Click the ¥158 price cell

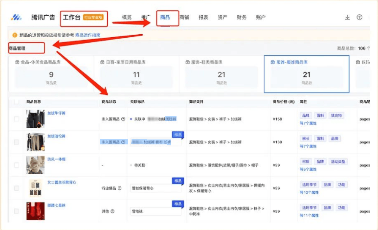[x=277, y=119]
